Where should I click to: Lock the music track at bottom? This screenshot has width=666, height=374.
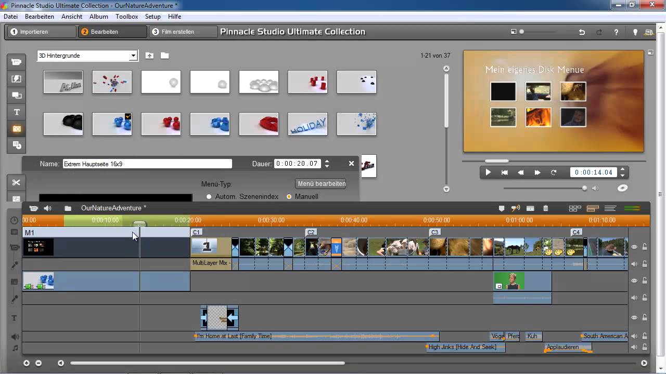point(645,347)
